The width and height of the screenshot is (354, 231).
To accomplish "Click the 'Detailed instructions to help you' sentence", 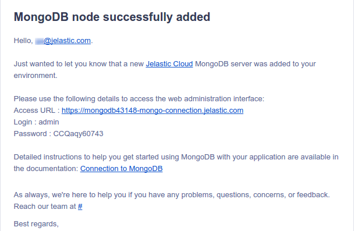I will click(x=176, y=157).
